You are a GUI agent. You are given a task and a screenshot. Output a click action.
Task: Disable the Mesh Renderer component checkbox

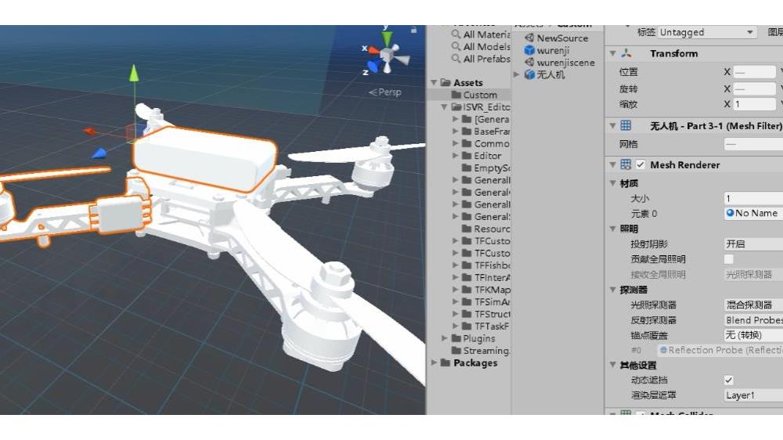[640, 164]
